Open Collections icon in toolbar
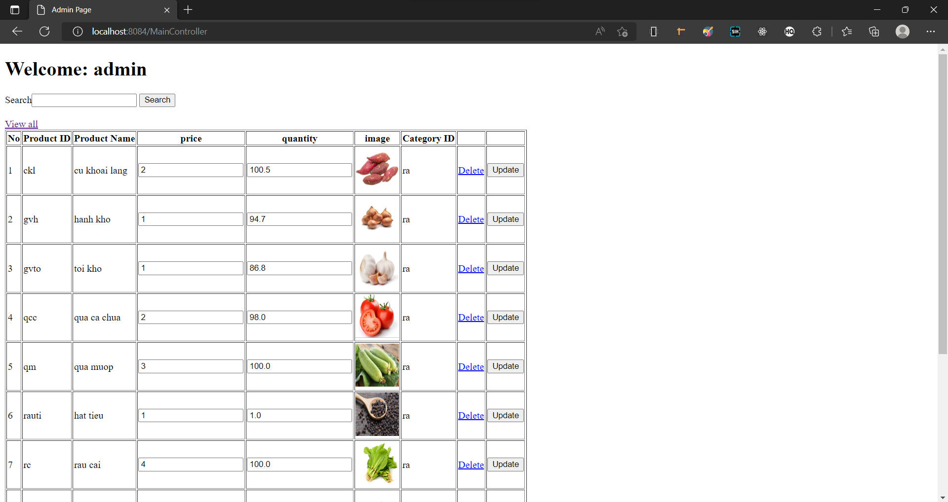 (874, 32)
